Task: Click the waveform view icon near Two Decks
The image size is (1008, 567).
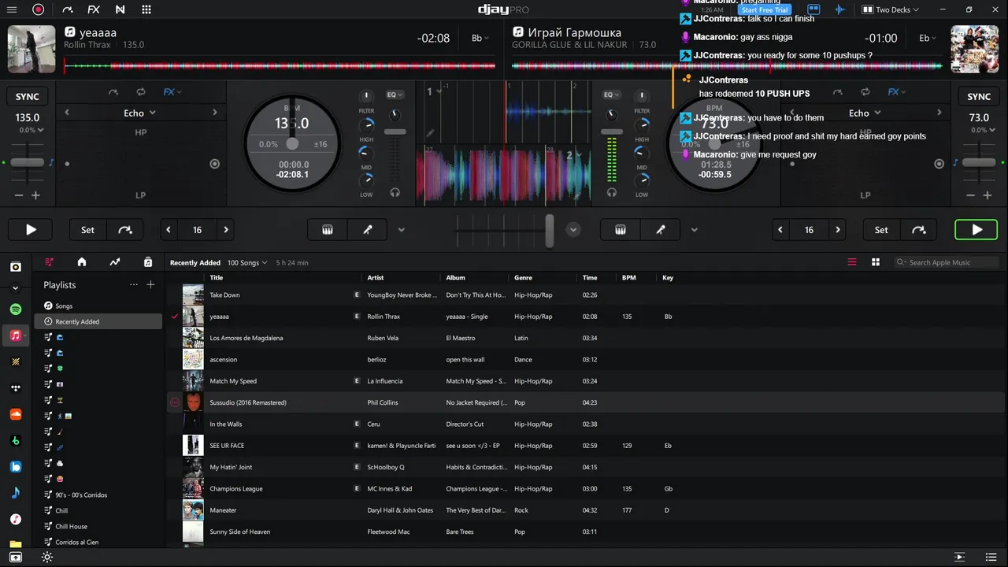Action: (839, 9)
